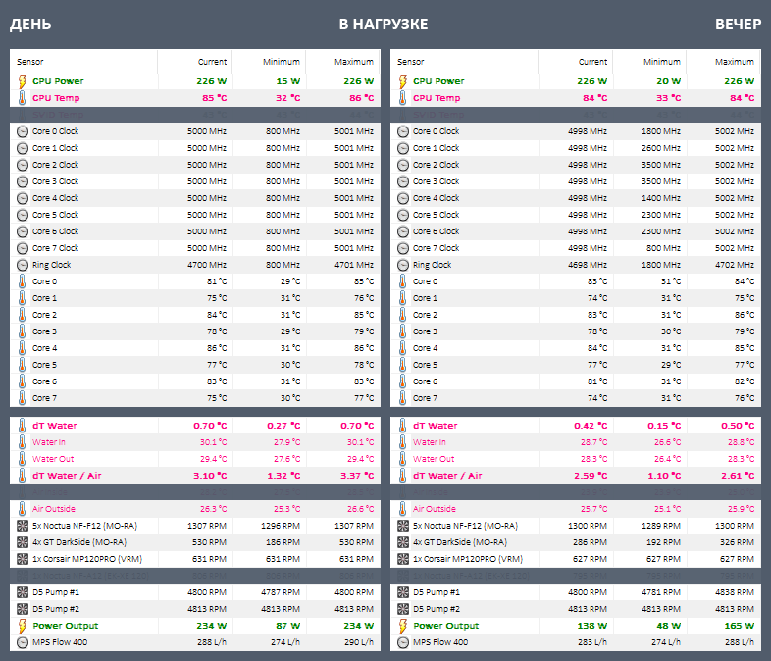Click the dT Water thermometer icon in right table
The width and height of the screenshot is (771, 661).
[402, 426]
